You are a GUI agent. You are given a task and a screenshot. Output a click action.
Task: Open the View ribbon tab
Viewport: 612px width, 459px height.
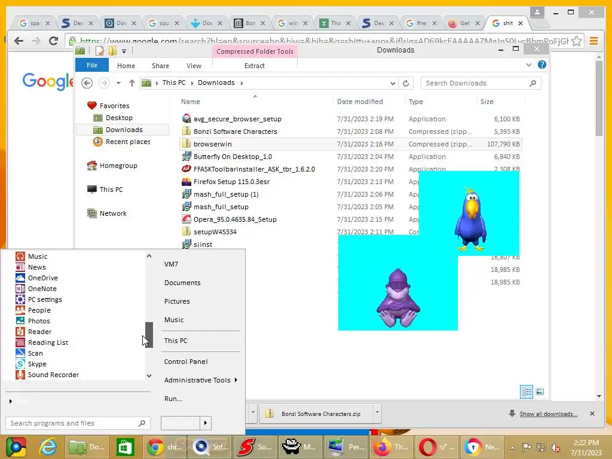pos(194,66)
